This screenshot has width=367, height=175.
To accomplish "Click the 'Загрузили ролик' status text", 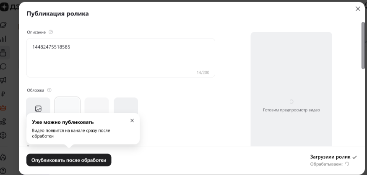I will 330,157.
